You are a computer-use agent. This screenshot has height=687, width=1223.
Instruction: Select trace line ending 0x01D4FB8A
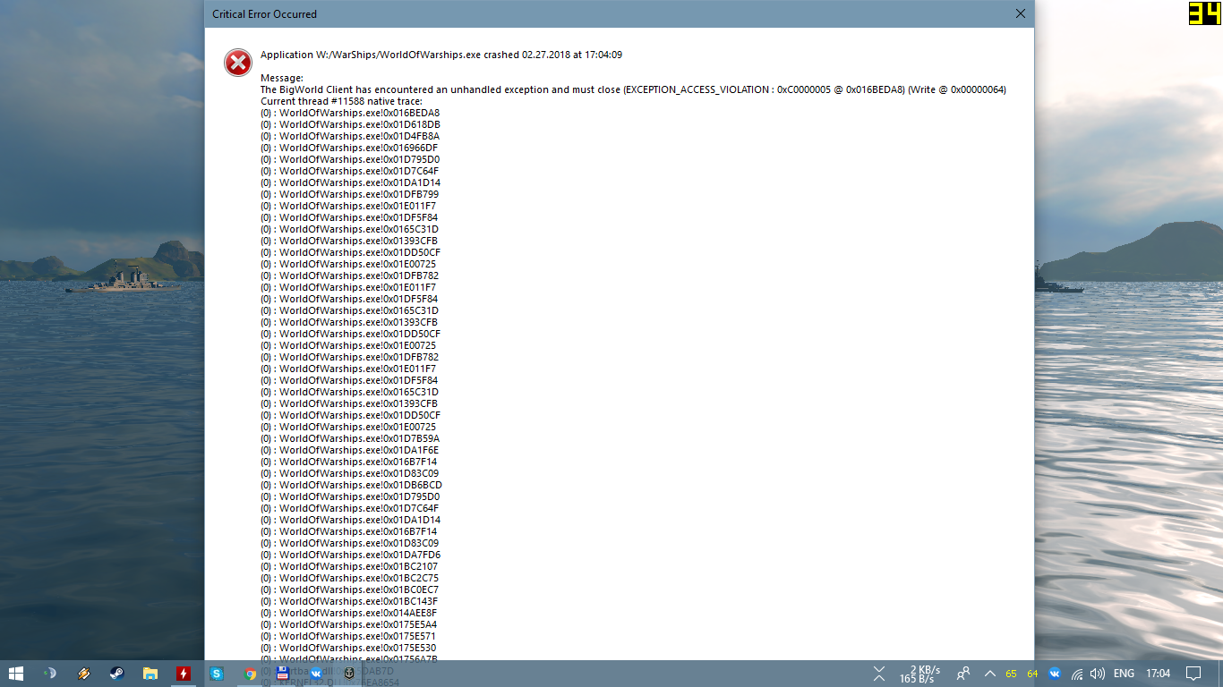click(x=350, y=136)
